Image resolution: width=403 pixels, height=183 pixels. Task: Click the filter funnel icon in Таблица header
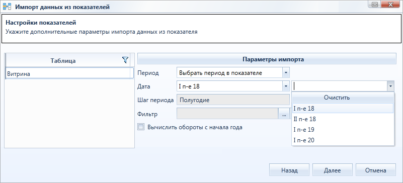(125, 60)
